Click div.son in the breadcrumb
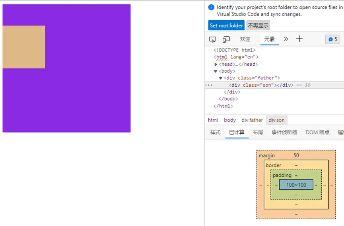Screen dimensions: 344x226 276,120
